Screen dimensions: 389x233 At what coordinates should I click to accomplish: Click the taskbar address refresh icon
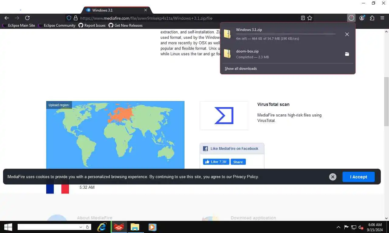click(88, 227)
